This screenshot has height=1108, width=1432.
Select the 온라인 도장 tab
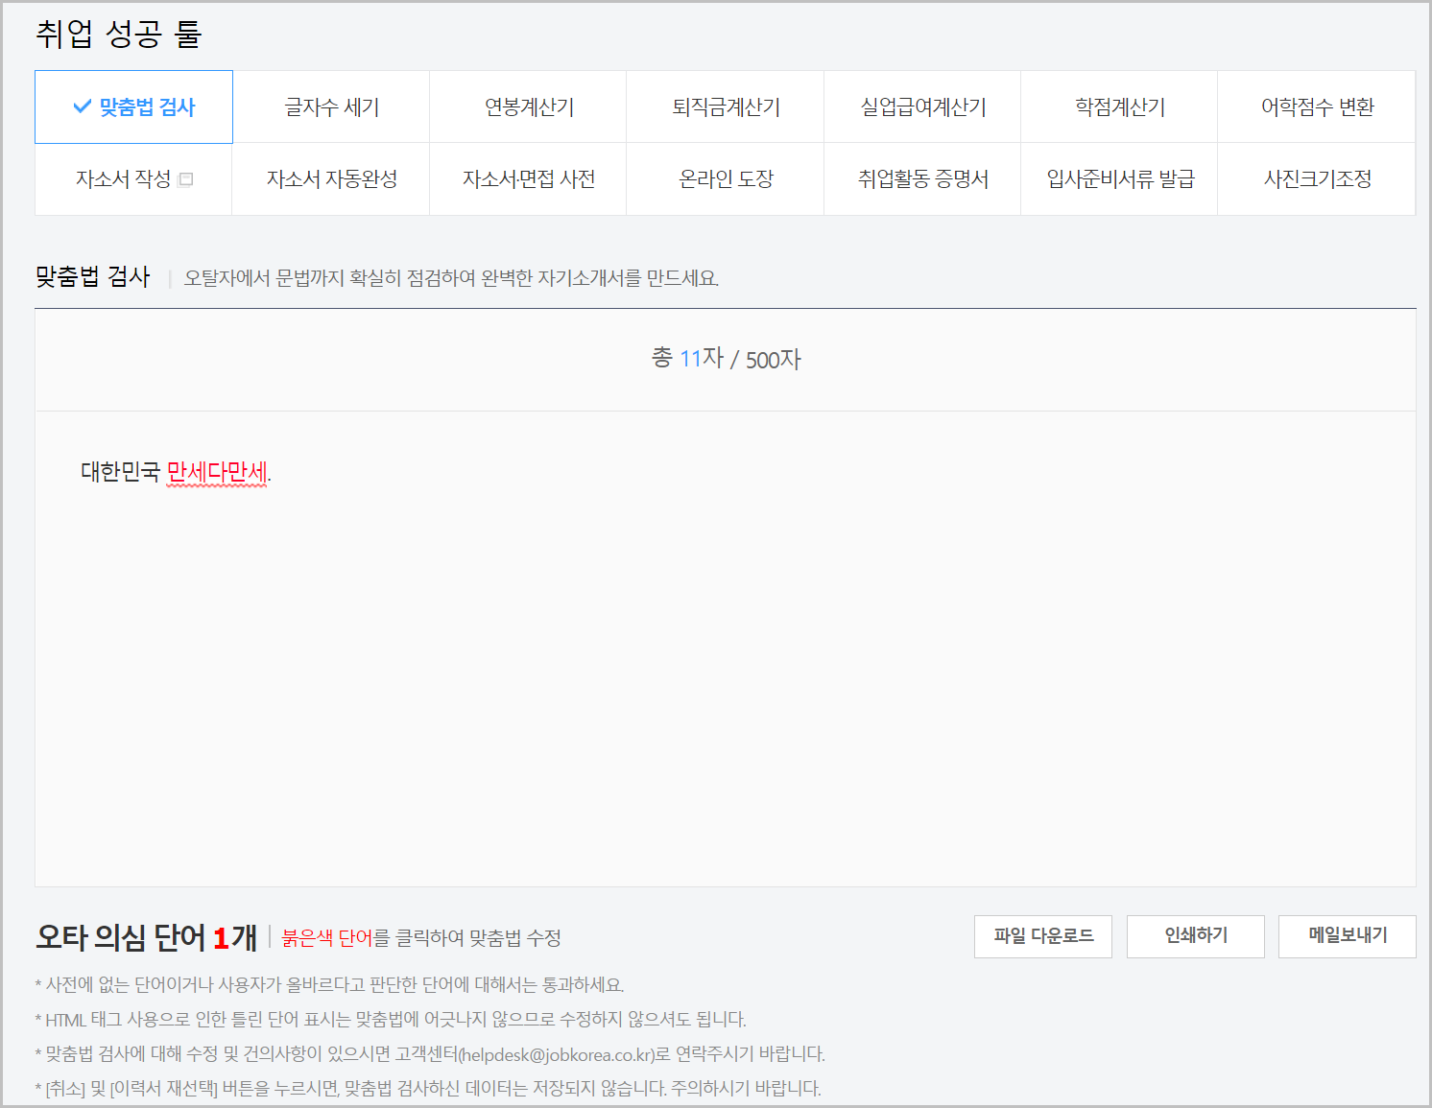pyautogui.click(x=726, y=179)
